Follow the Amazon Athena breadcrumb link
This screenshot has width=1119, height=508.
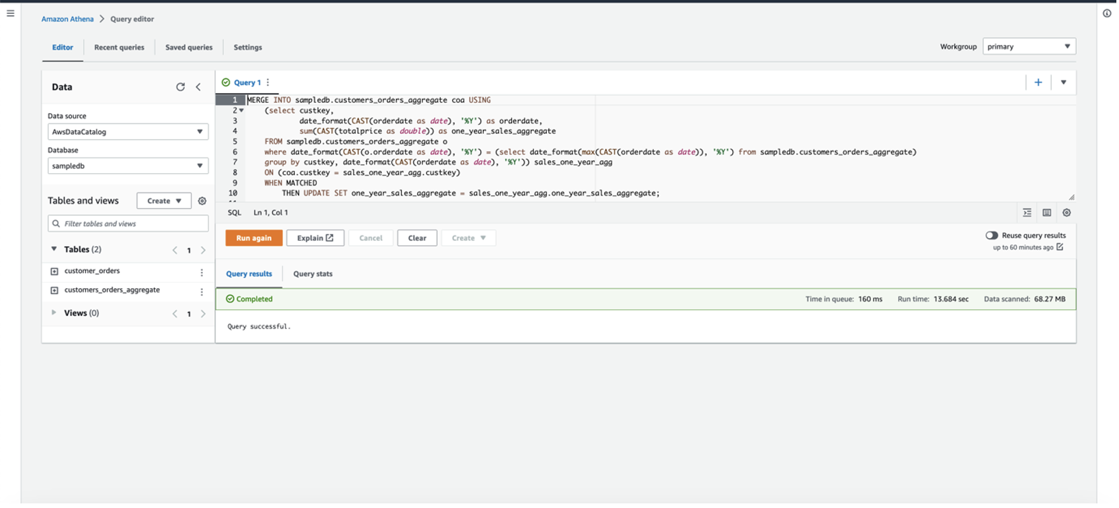[x=67, y=19]
